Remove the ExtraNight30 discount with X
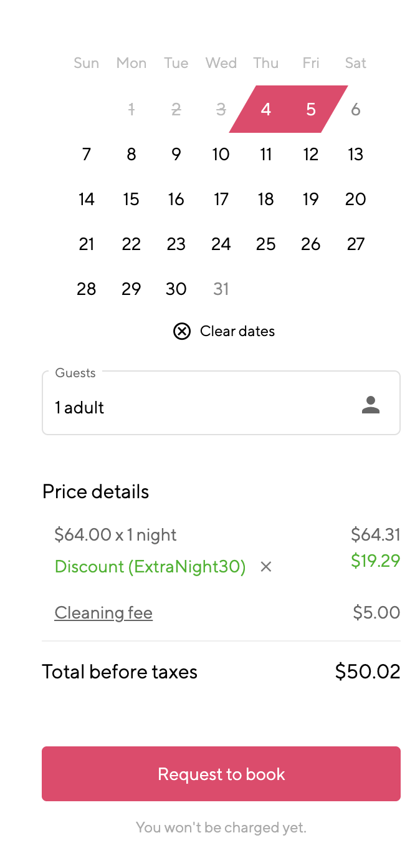Viewport: 420px width, 848px height. tap(266, 567)
